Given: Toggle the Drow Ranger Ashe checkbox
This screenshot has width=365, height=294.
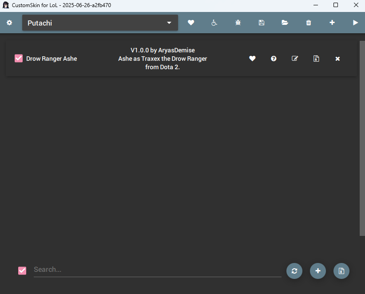Looking at the screenshot, I should (x=19, y=59).
